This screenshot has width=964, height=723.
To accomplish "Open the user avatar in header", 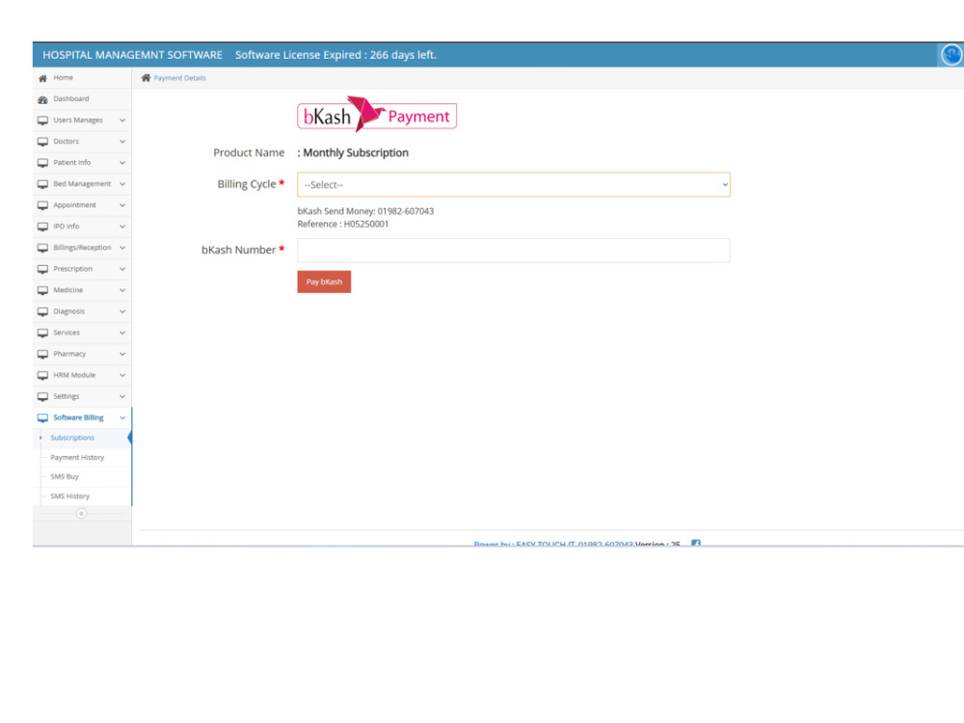I will (x=951, y=55).
